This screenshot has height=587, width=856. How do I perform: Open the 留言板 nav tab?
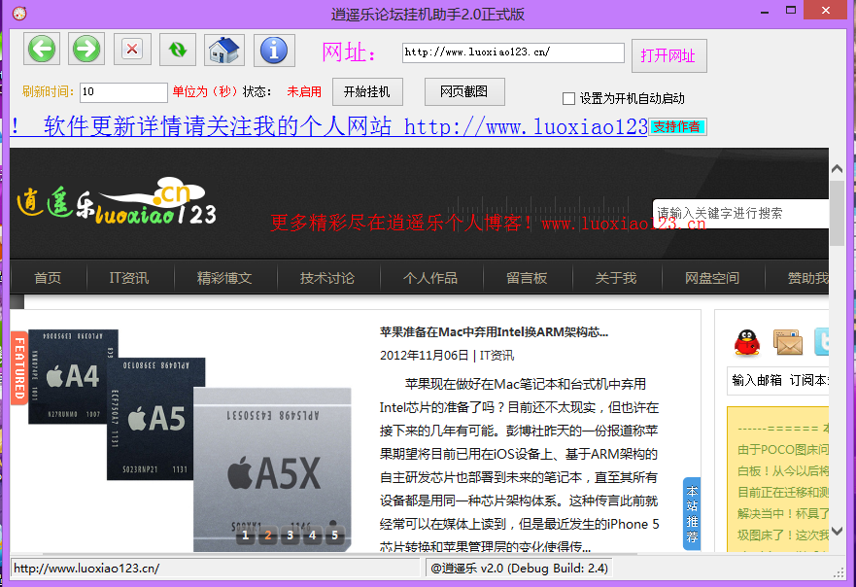tap(527, 278)
